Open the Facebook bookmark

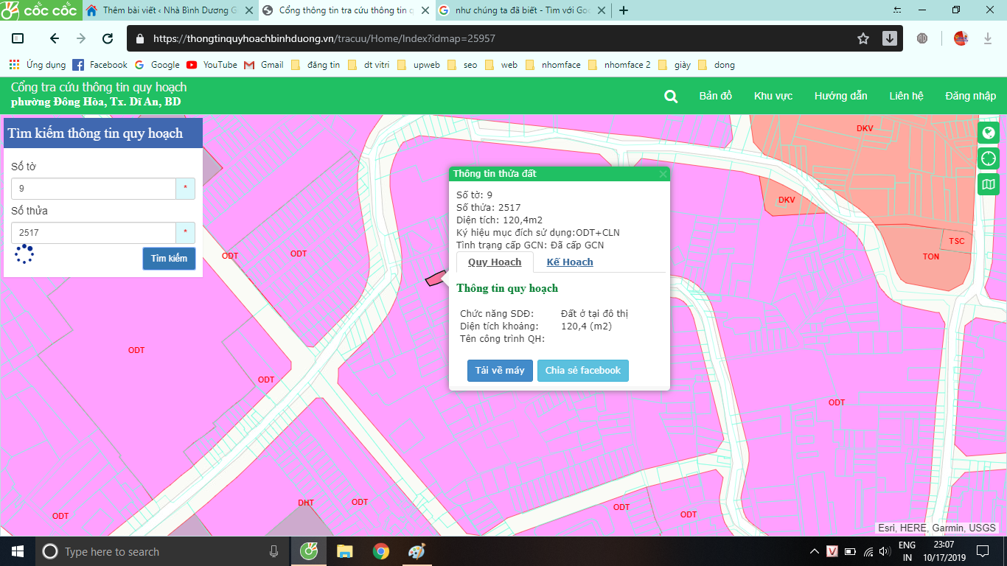[100, 65]
